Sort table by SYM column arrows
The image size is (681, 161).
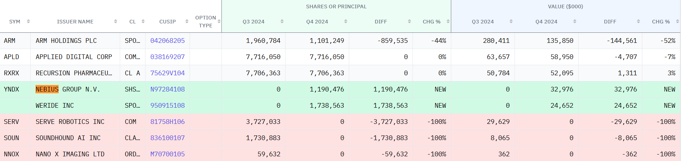[x=28, y=22]
